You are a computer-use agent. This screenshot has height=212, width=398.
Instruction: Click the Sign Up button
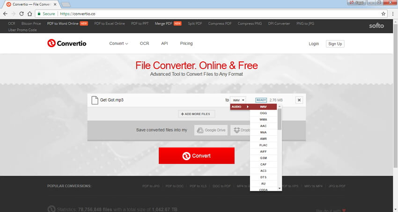pyautogui.click(x=335, y=44)
